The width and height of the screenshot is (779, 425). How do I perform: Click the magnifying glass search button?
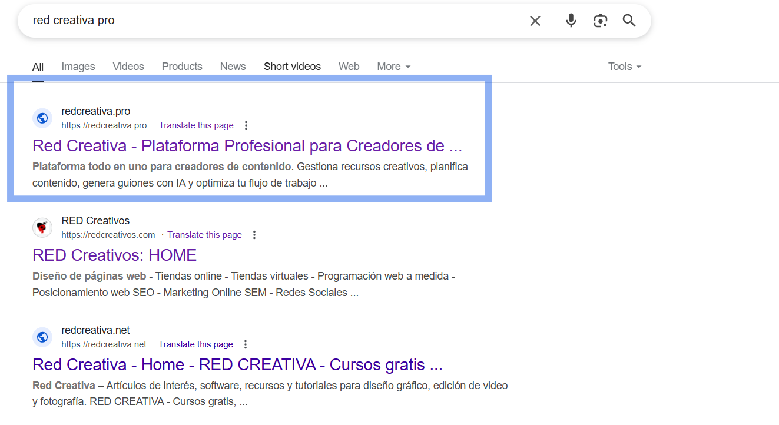(x=629, y=21)
